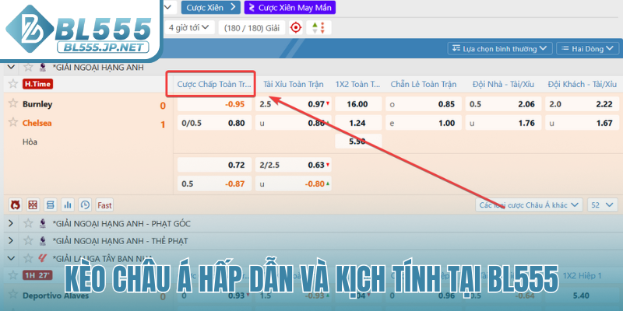Click the BL555 logo
Screen dimensions: 623x311
(79, 29)
